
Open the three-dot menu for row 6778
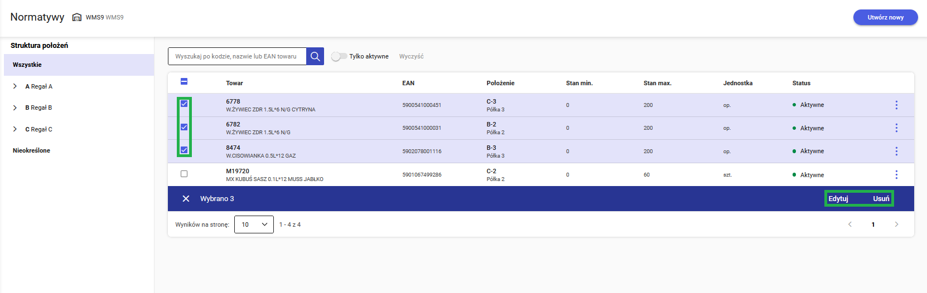(x=896, y=105)
